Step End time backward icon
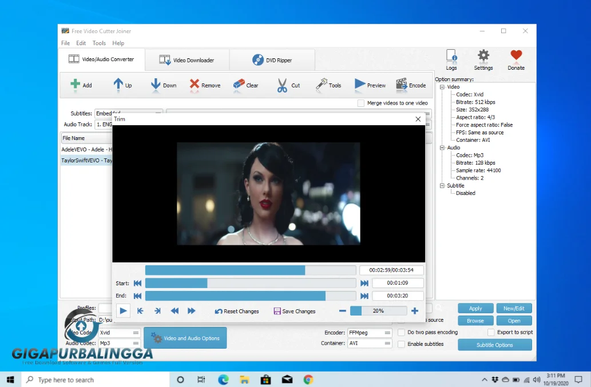This screenshot has height=387, width=591. (x=137, y=296)
